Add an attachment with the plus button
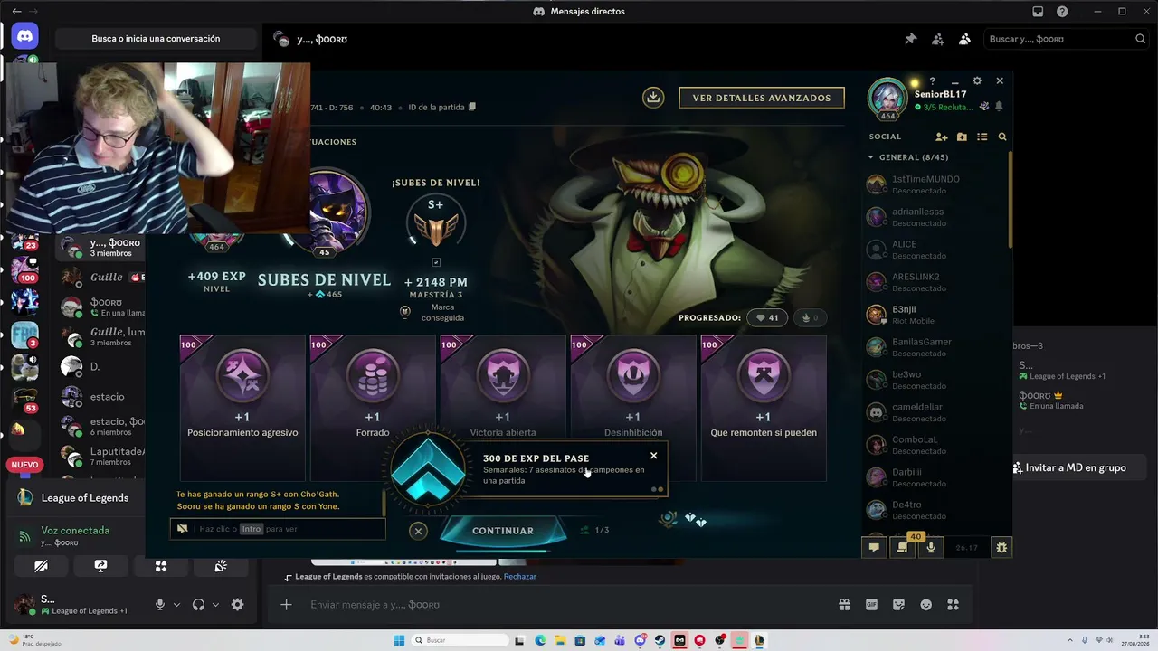The width and height of the screenshot is (1158, 651). click(287, 605)
